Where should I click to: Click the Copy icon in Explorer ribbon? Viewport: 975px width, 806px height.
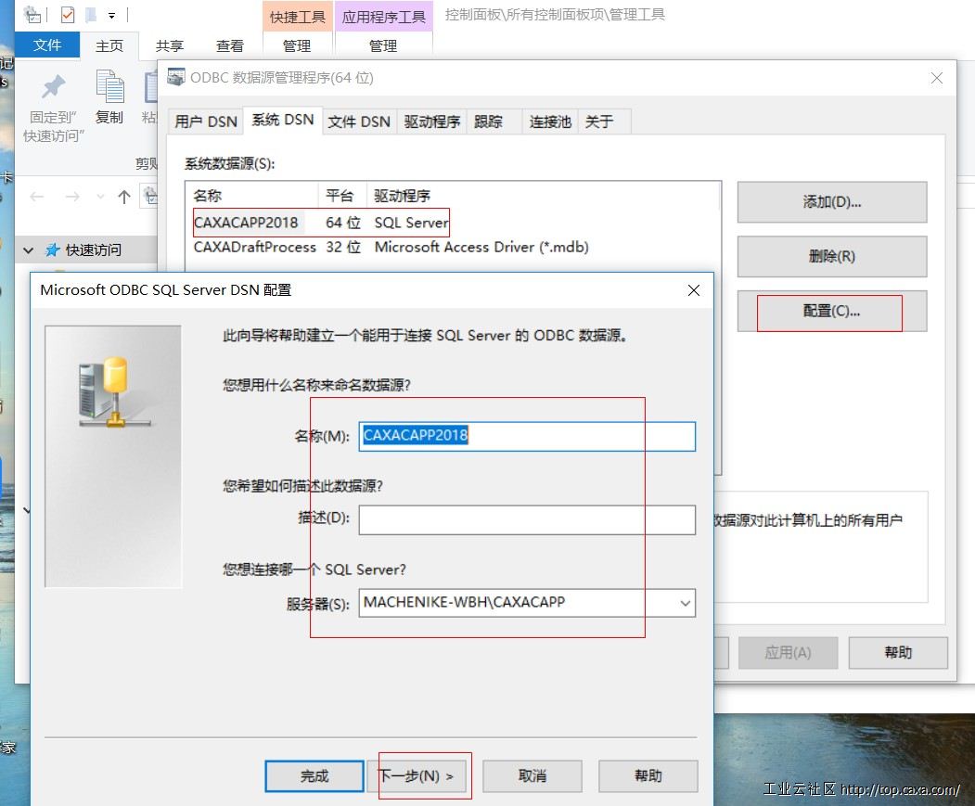(x=109, y=87)
